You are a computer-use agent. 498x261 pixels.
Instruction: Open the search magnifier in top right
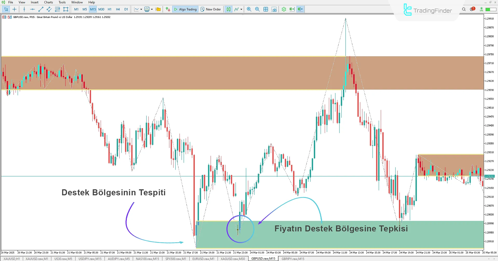tap(464, 9)
